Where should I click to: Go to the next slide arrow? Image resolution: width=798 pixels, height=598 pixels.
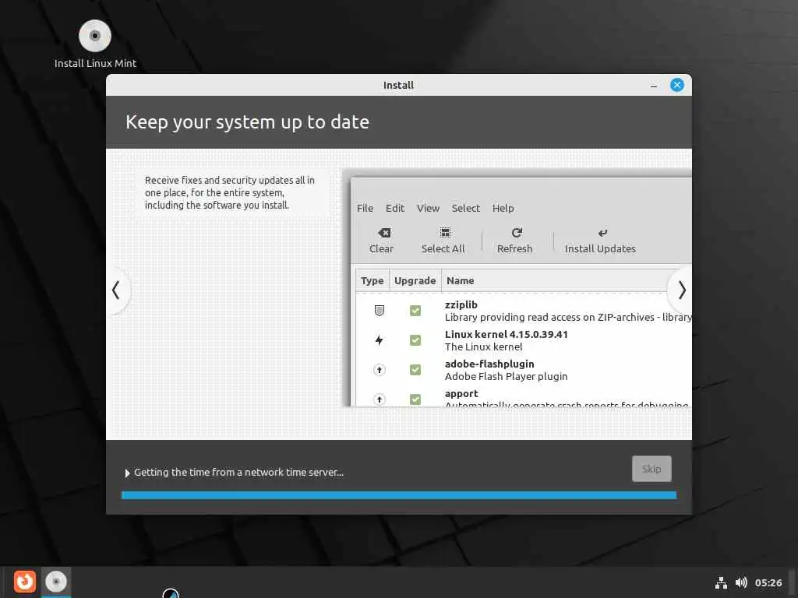(681, 290)
